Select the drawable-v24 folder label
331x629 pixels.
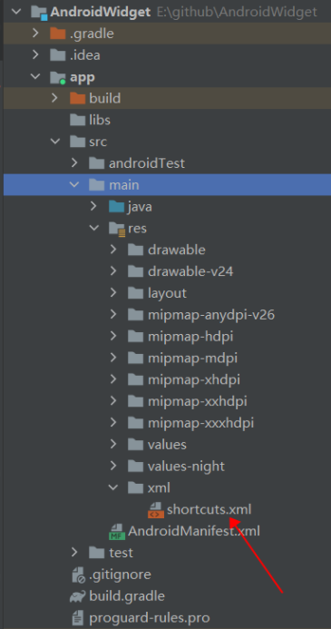coord(190,271)
